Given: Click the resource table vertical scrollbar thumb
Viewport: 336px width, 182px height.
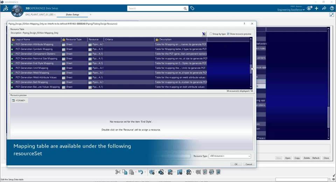Looking at the screenshot, I should 251,69.
